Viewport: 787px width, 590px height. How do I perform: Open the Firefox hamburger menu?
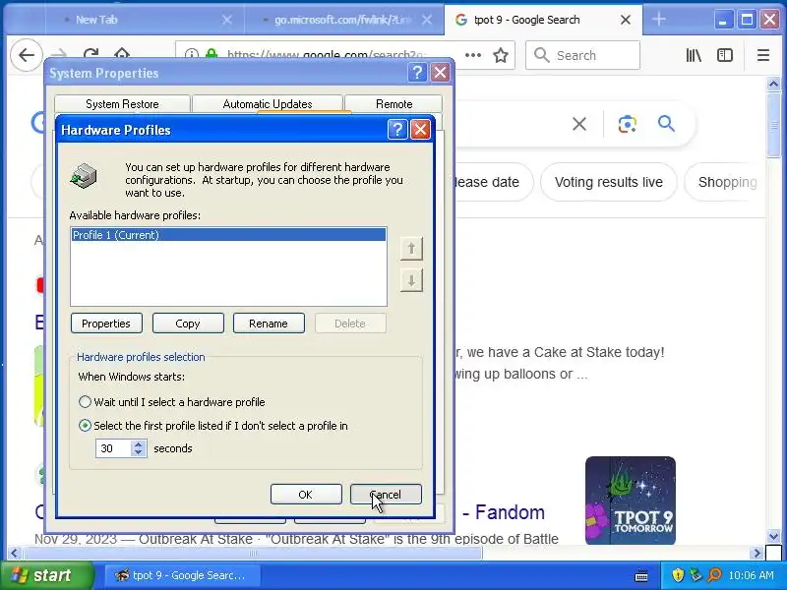pyautogui.click(x=763, y=55)
